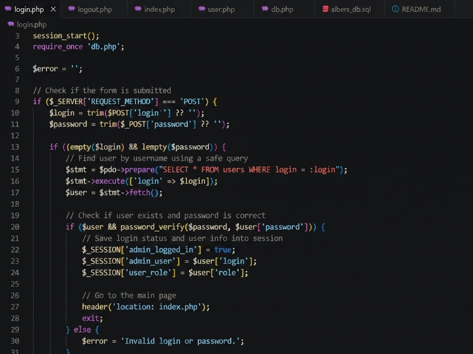Click 'admin_user' session key
The height and width of the screenshot is (354, 473).
point(150,261)
